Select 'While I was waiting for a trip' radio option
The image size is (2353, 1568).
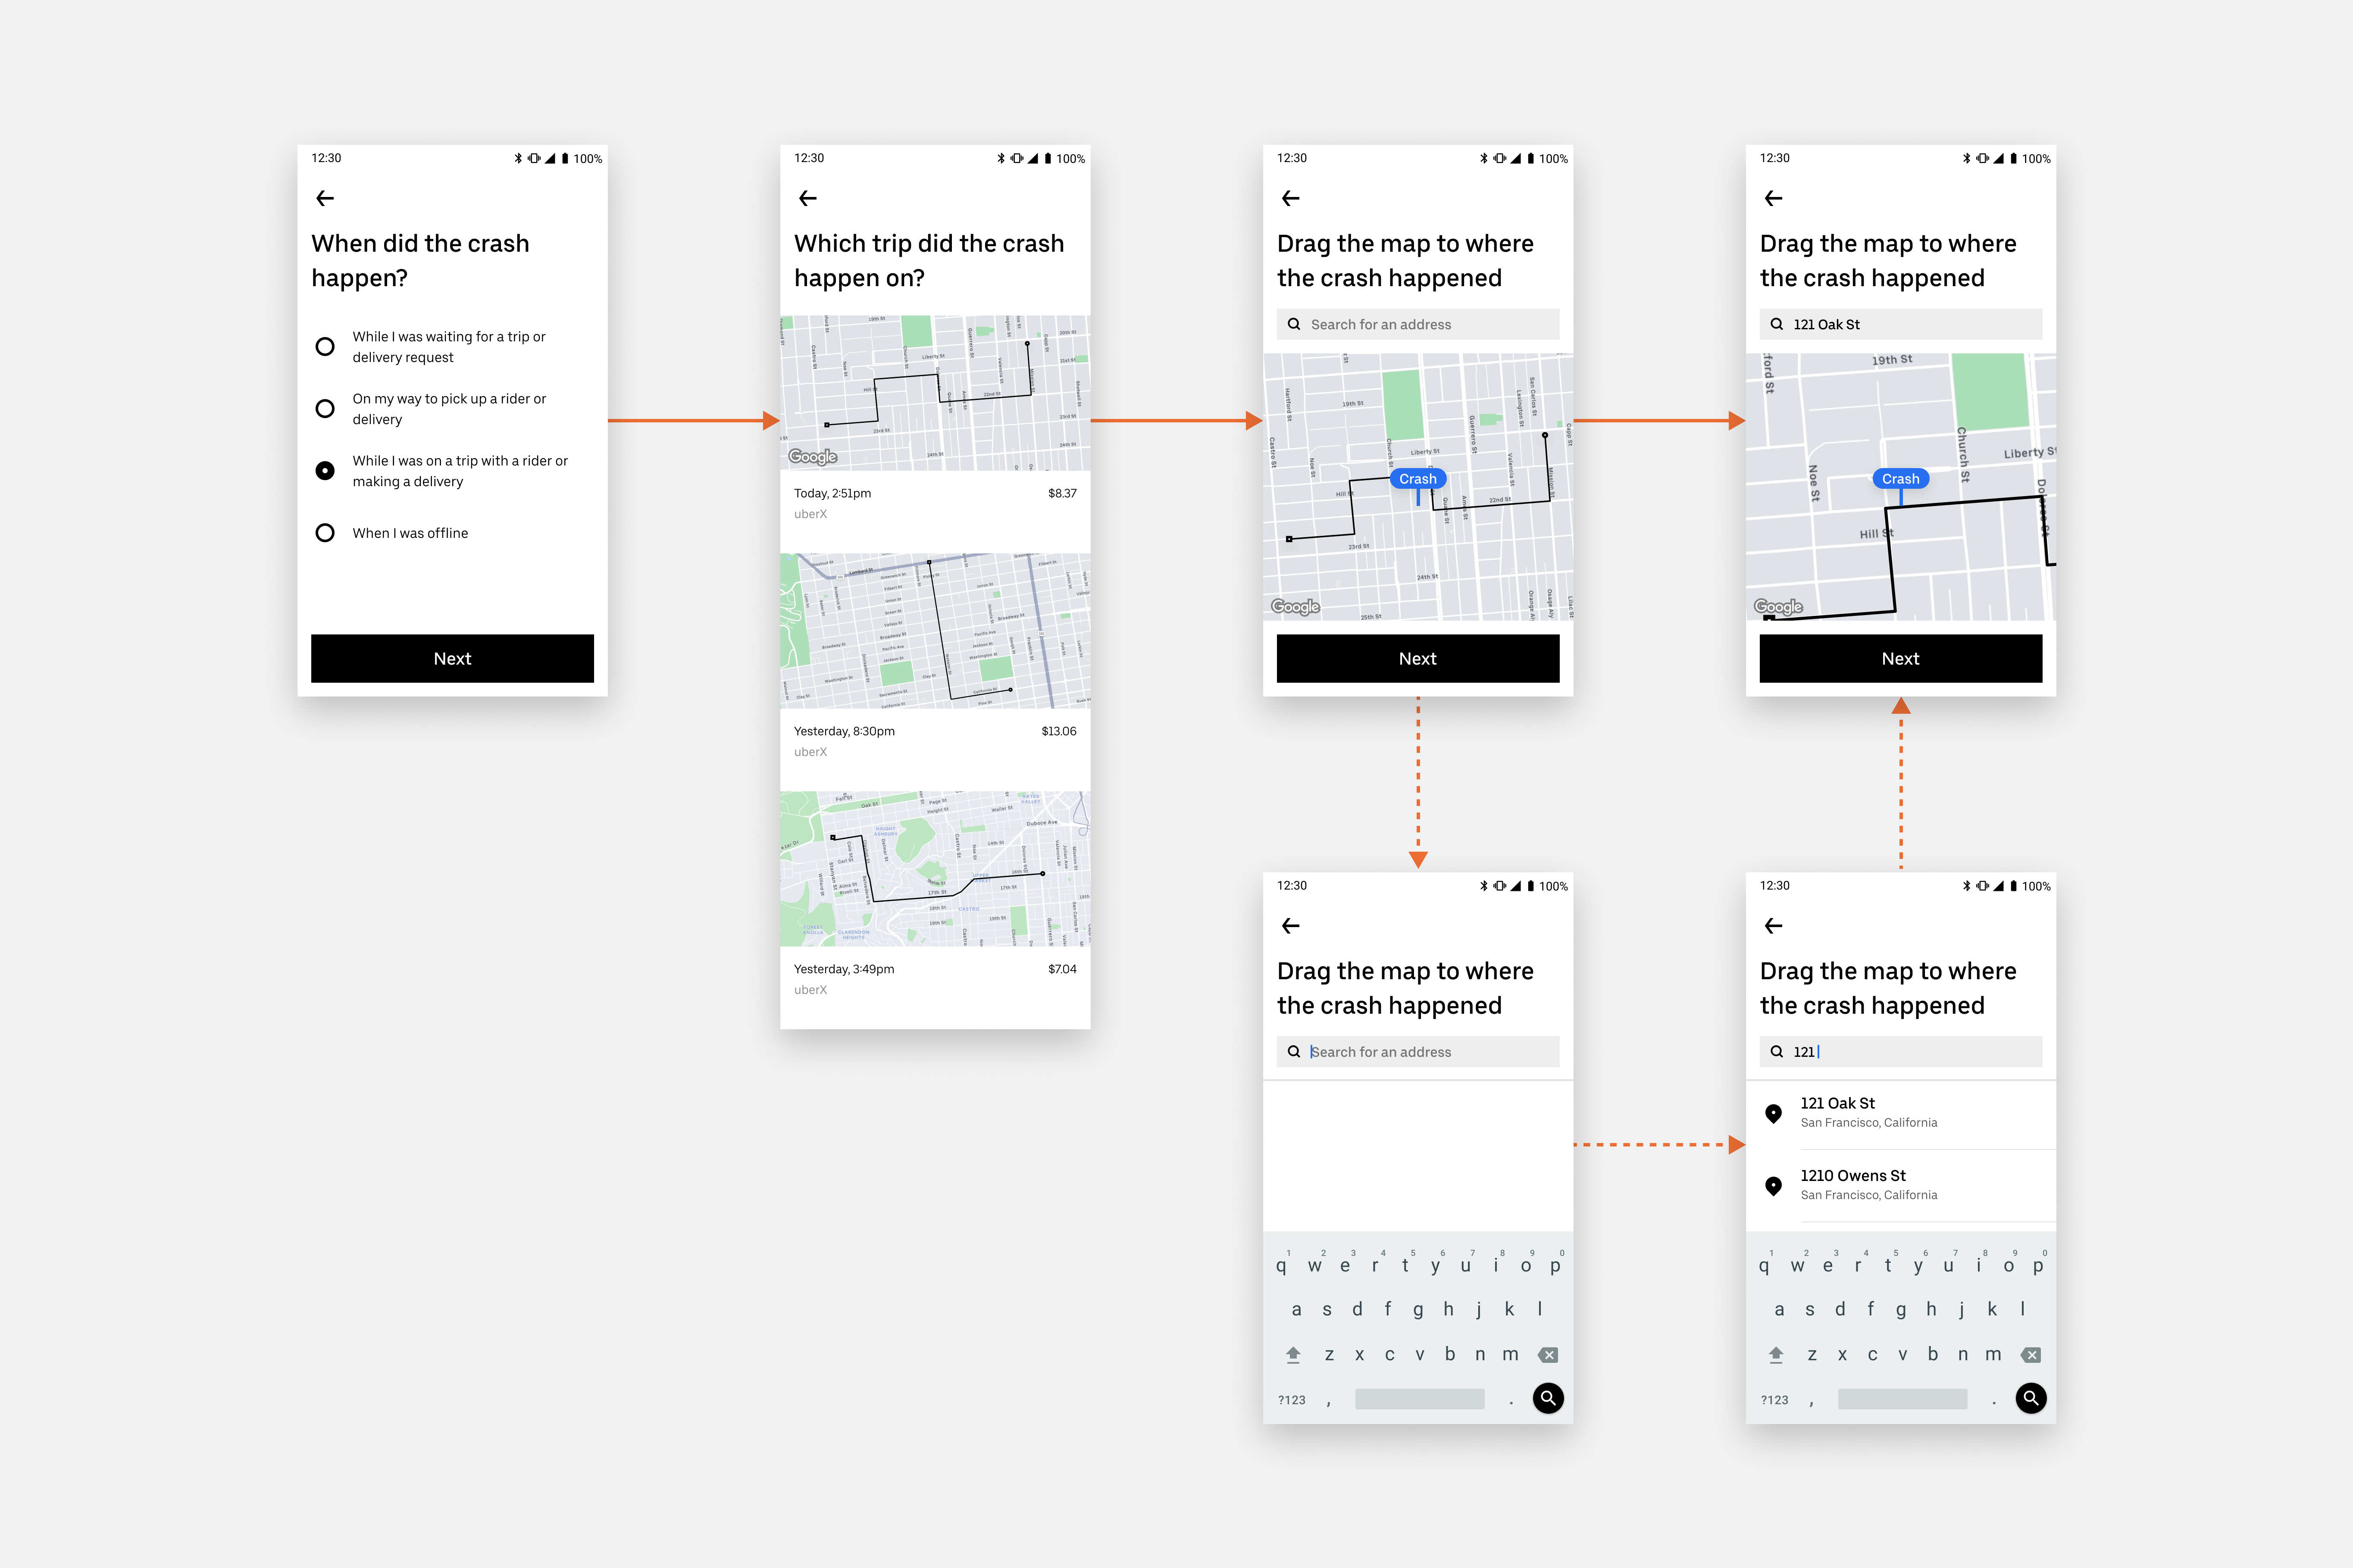[325, 347]
